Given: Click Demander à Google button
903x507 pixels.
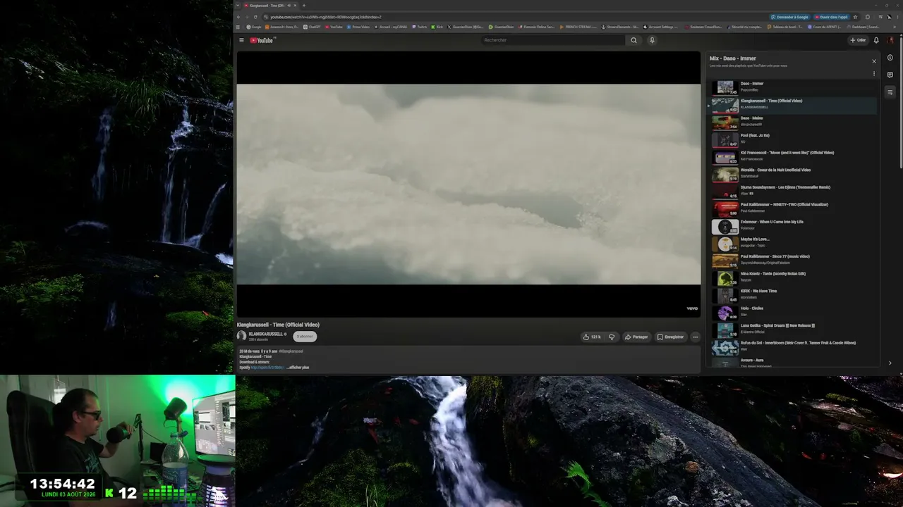Looking at the screenshot, I should click(790, 17).
